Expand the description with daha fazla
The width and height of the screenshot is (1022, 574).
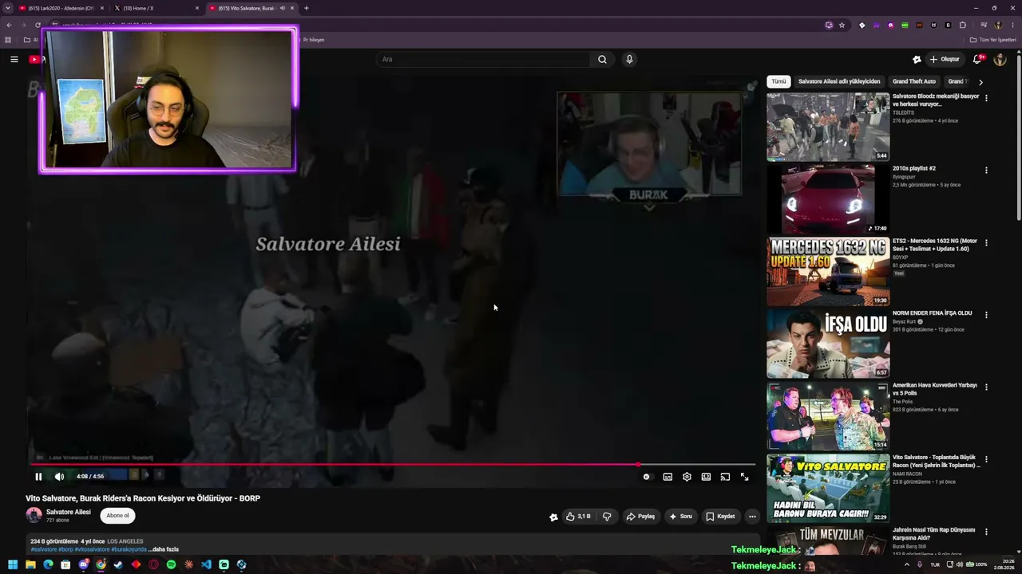pos(163,549)
